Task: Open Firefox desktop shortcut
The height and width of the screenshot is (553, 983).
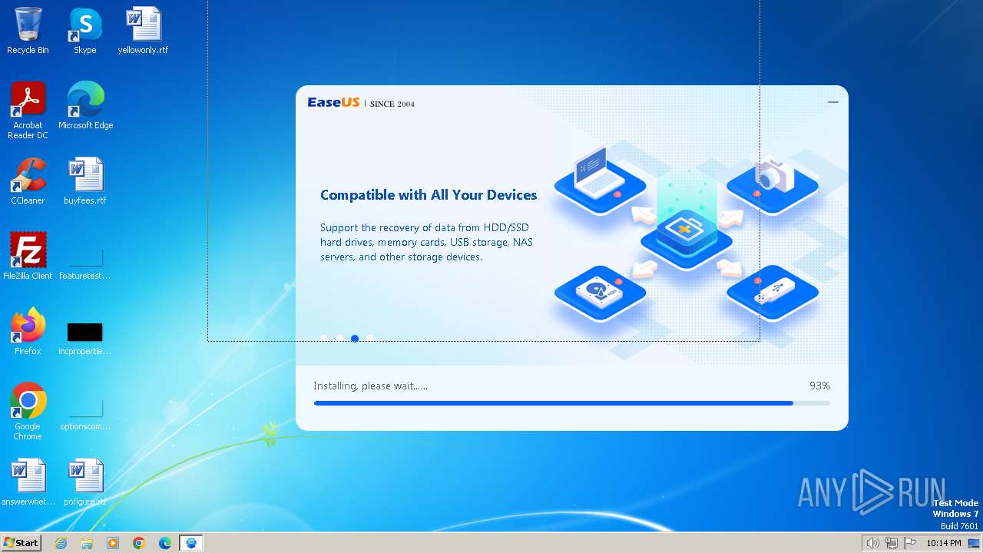Action: (x=28, y=332)
